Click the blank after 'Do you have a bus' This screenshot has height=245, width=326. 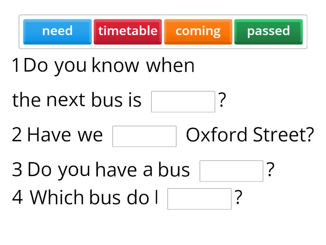pos(231,171)
